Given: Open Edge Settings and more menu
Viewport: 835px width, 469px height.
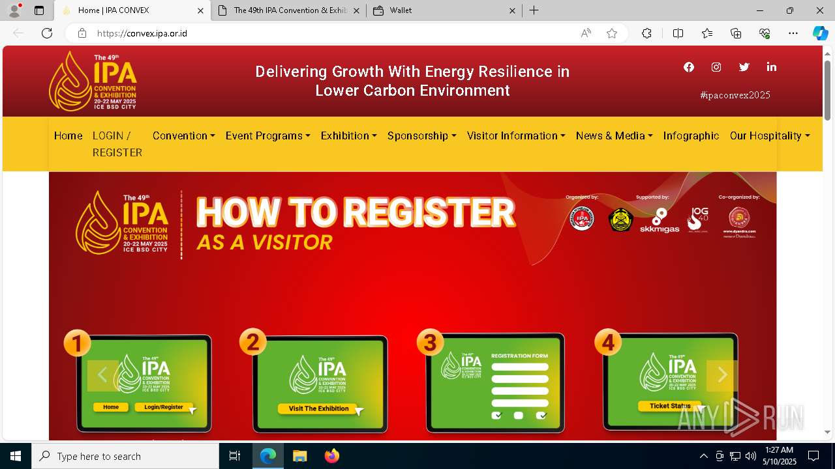Looking at the screenshot, I should click(x=793, y=33).
